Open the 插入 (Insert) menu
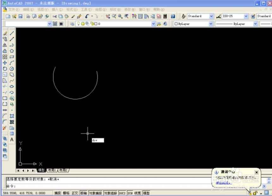The width and height of the screenshot is (272, 196). [57, 9]
